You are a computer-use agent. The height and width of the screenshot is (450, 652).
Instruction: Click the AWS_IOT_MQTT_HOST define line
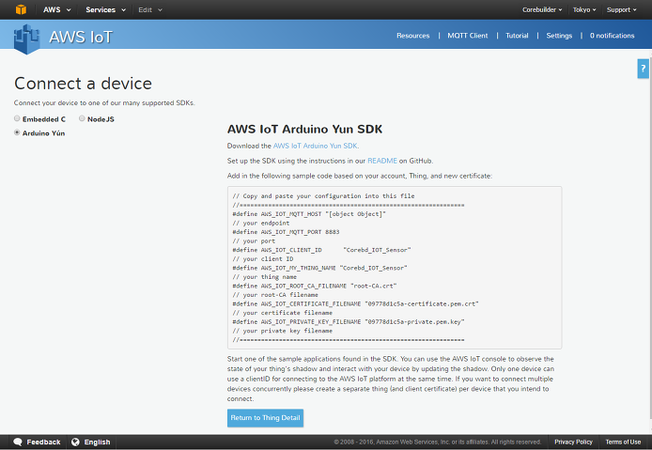[x=309, y=214]
